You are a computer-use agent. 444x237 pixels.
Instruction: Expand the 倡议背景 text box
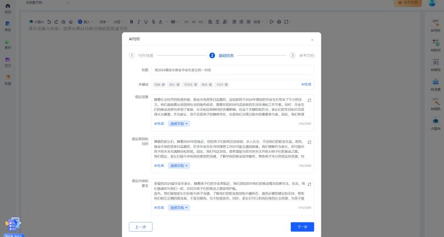(x=309, y=100)
